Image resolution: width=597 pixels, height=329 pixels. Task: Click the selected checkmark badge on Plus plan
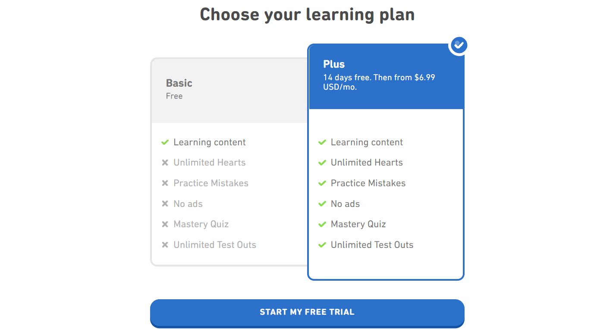pos(459,45)
